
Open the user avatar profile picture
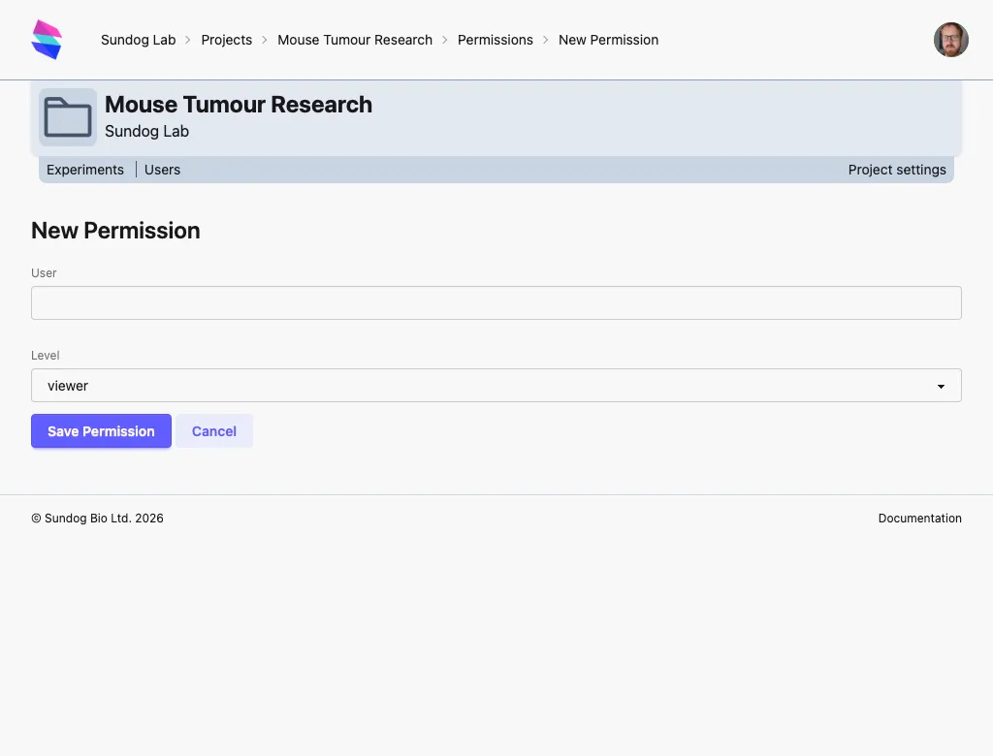[950, 39]
